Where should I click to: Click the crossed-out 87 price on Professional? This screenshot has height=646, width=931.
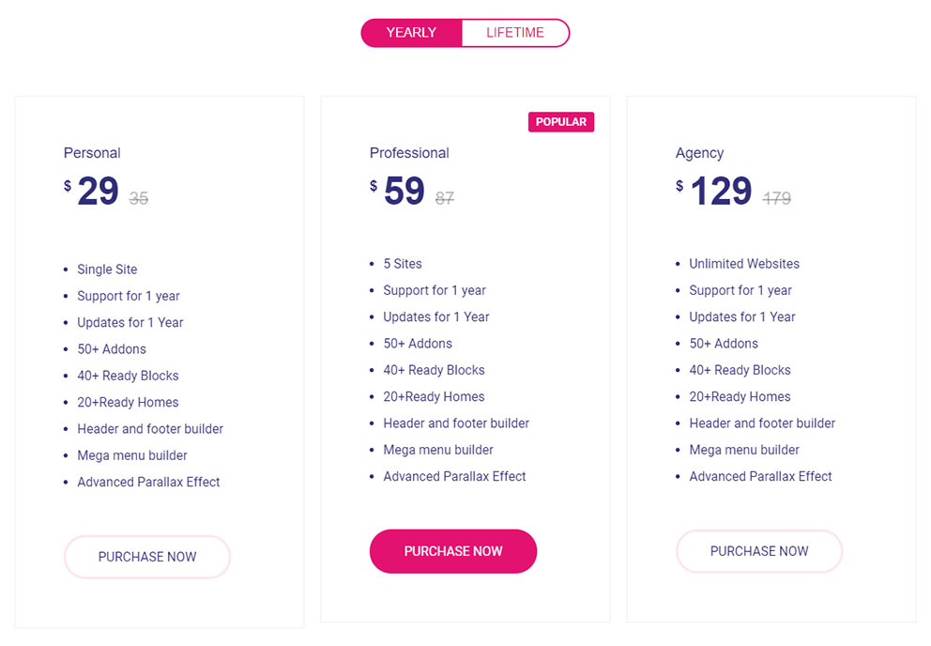(x=443, y=196)
